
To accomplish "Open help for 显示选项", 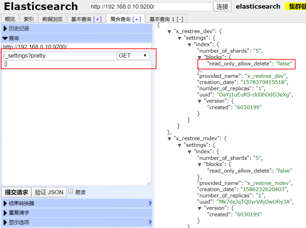I will click(150, 222).
